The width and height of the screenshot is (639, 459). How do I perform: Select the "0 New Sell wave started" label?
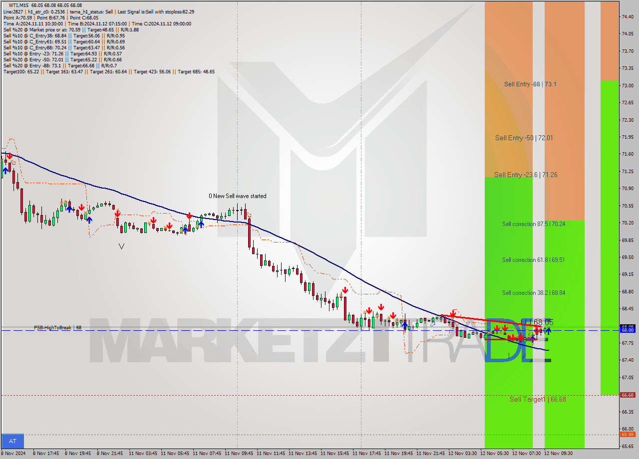[238, 196]
